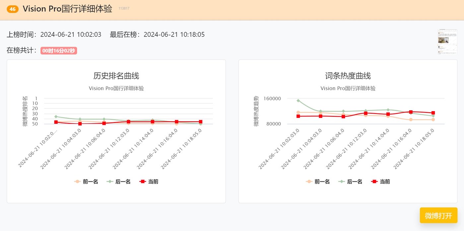This screenshot has width=464, height=231.
Task: Click green diamond at 10:02 in ranking chart
Action: 56,116
